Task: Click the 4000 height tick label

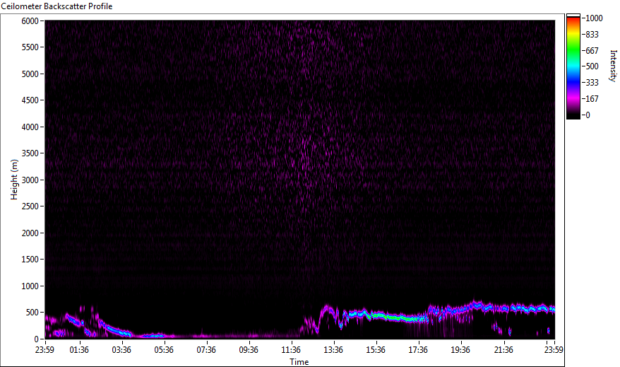Action: click(x=30, y=127)
